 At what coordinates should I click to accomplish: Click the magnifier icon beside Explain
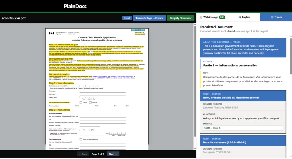[x=240, y=17]
